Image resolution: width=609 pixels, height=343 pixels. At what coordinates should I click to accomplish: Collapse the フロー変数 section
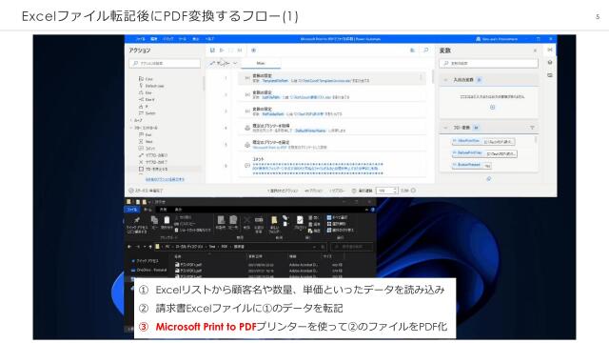click(x=445, y=128)
